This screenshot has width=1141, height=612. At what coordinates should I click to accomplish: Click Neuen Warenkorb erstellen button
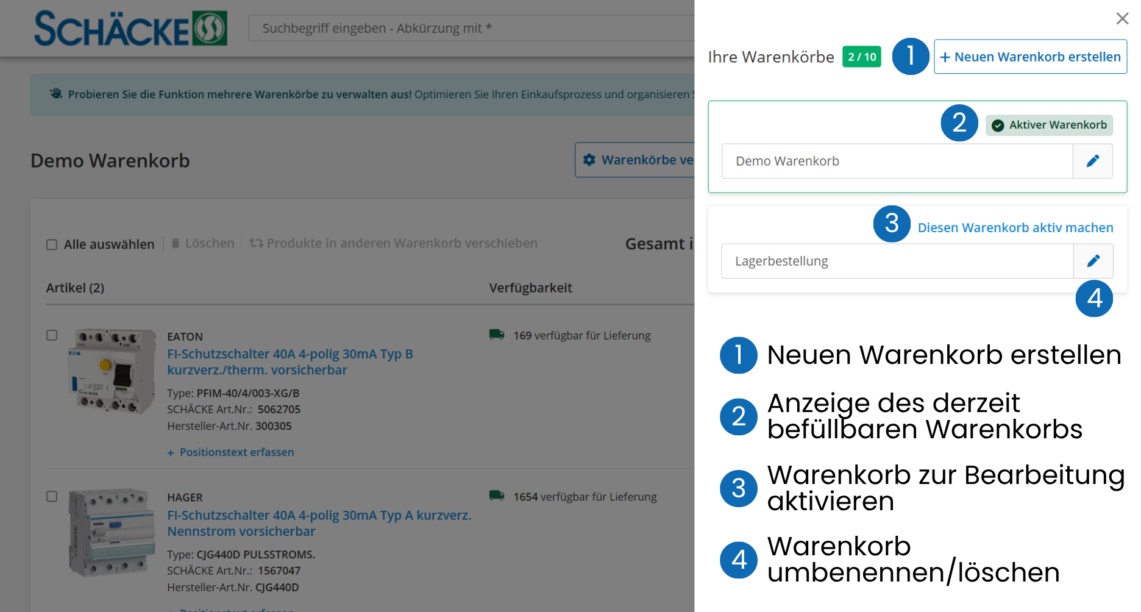pyautogui.click(x=1030, y=57)
